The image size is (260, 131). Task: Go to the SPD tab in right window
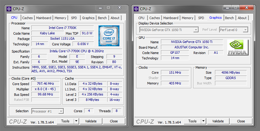point(201,18)
